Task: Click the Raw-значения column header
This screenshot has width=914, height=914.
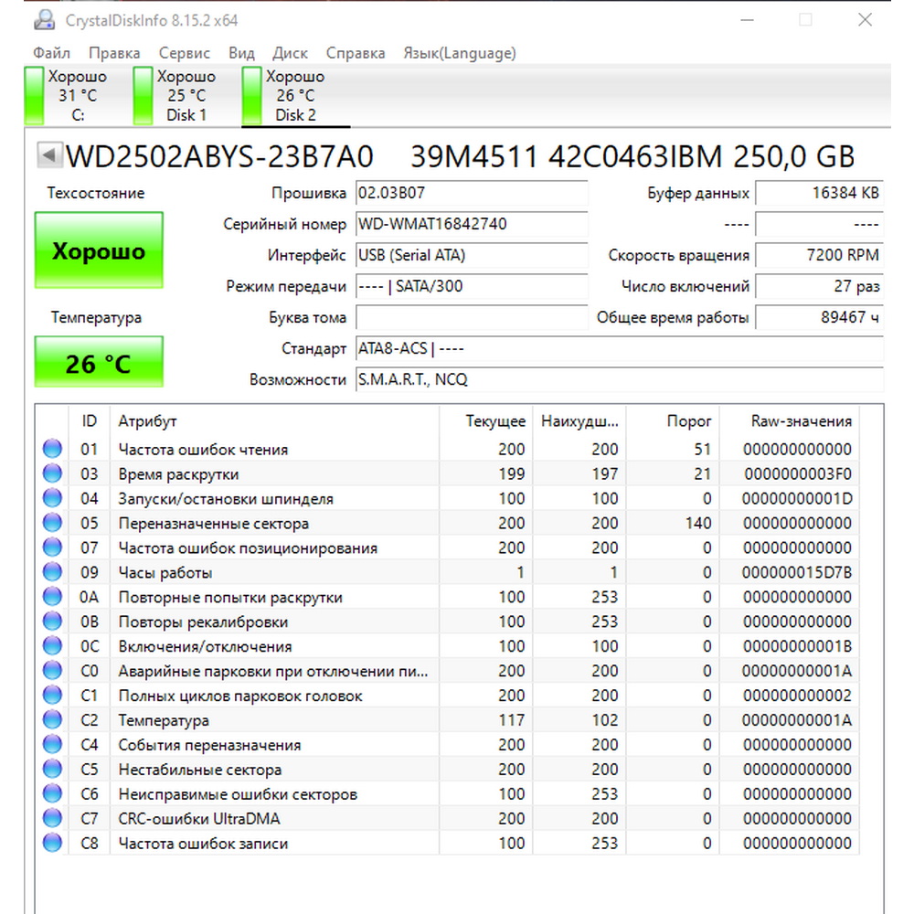Action: (790, 420)
